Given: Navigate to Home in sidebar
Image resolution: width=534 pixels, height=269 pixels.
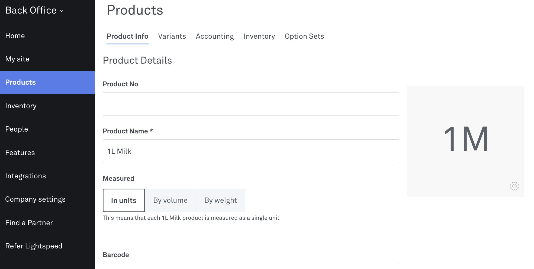Looking at the screenshot, I should tap(15, 36).
